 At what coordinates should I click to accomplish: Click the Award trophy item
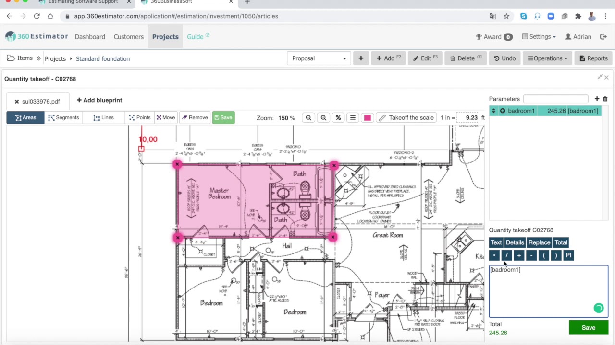[x=494, y=37]
